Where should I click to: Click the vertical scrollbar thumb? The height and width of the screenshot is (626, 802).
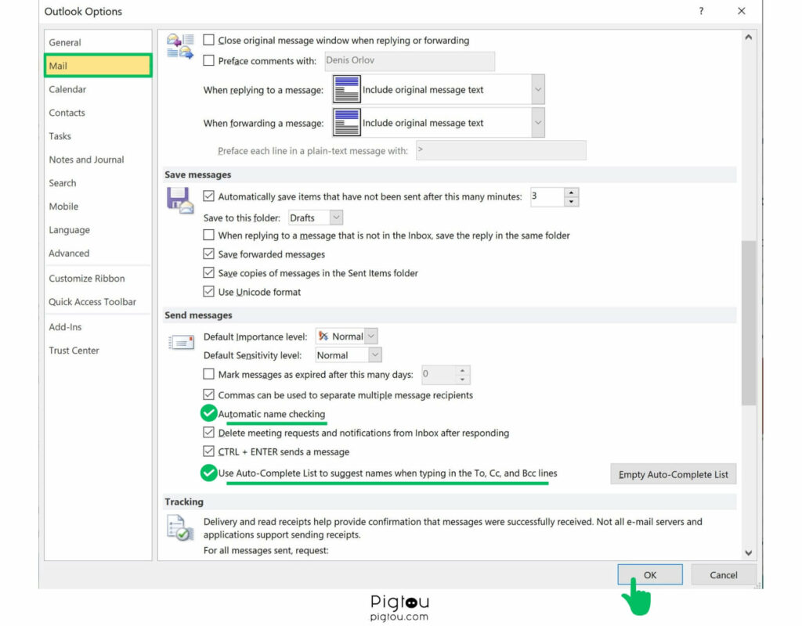(x=748, y=322)
